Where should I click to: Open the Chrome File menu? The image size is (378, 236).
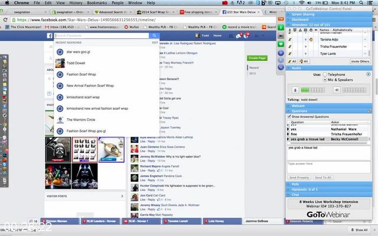point(37,3)
